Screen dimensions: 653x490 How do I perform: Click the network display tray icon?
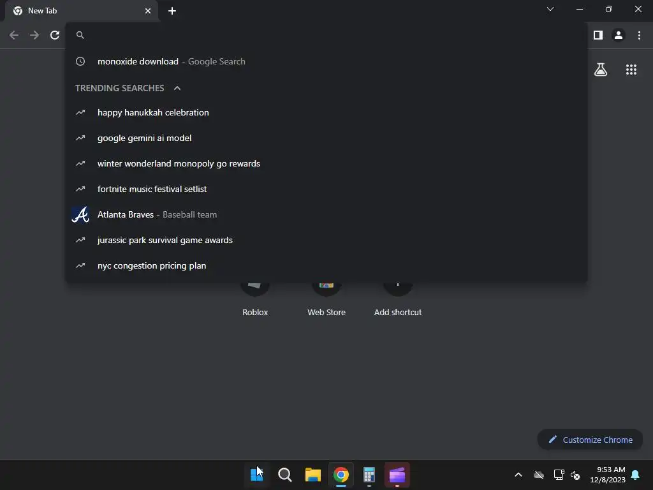559,475
